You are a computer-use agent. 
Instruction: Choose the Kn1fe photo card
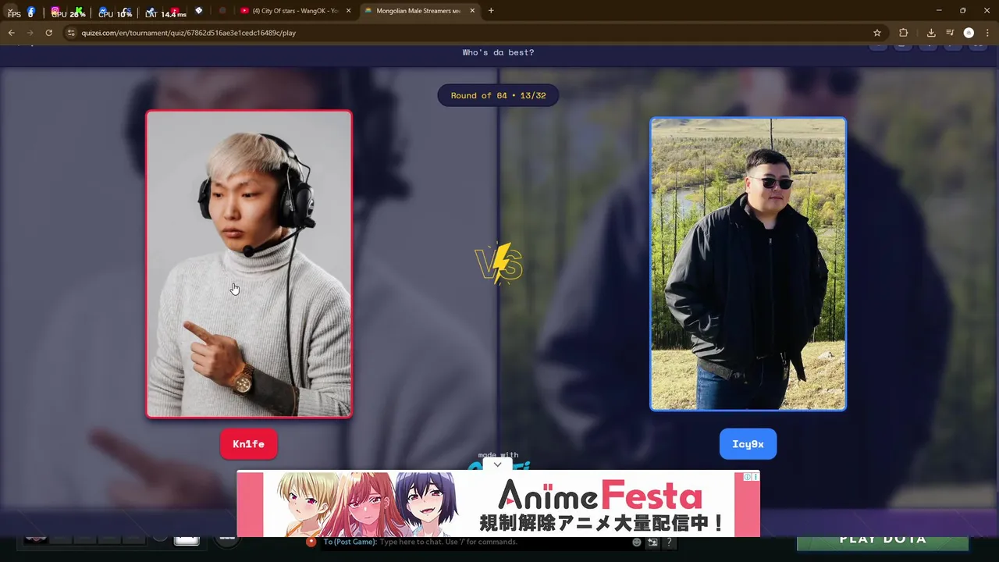(x=249, y=264)
